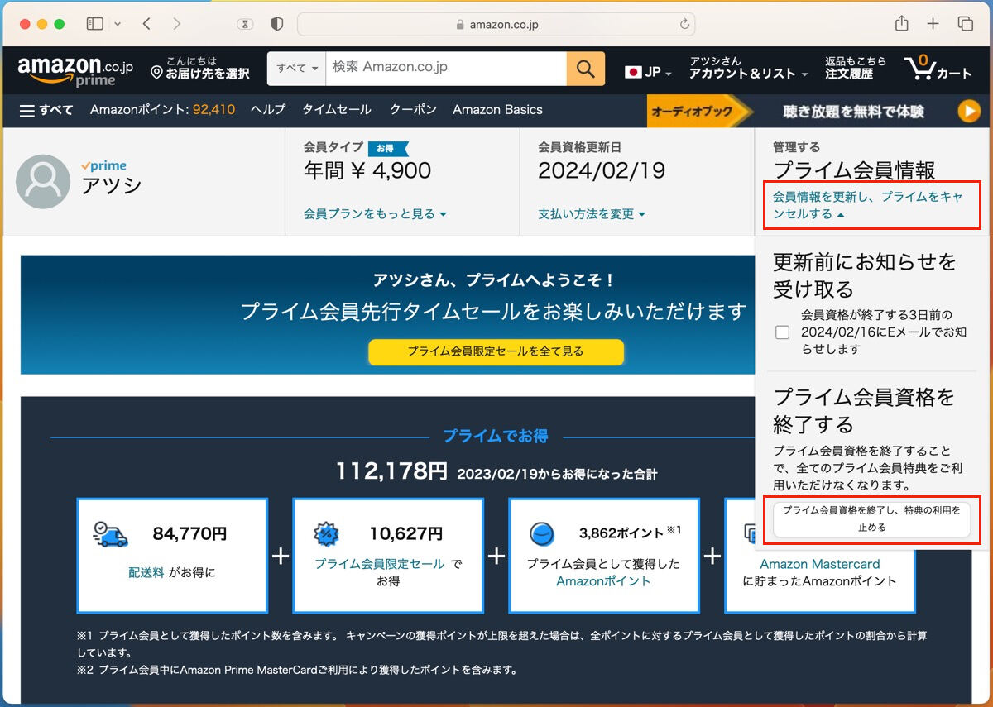
Task: Click the orange magnifier search button
Action: click(586, 69)
